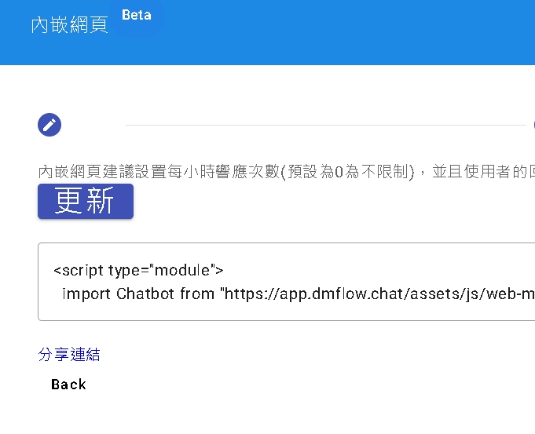Select the partially visible next step icon

533,125
